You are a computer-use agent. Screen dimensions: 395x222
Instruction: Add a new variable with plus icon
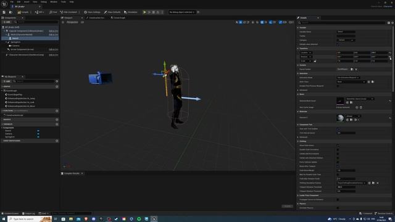57,124
